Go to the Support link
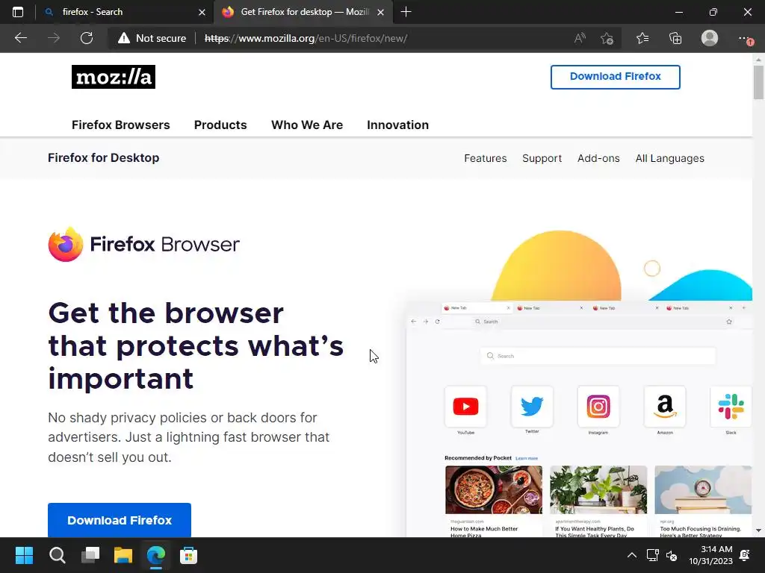 click(x=542, y=158)
